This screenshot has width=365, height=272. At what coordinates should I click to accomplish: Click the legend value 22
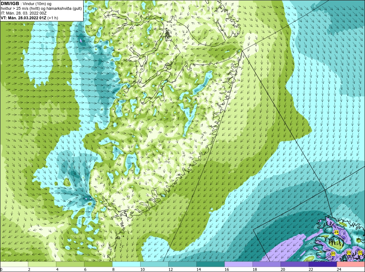point(311,269)
